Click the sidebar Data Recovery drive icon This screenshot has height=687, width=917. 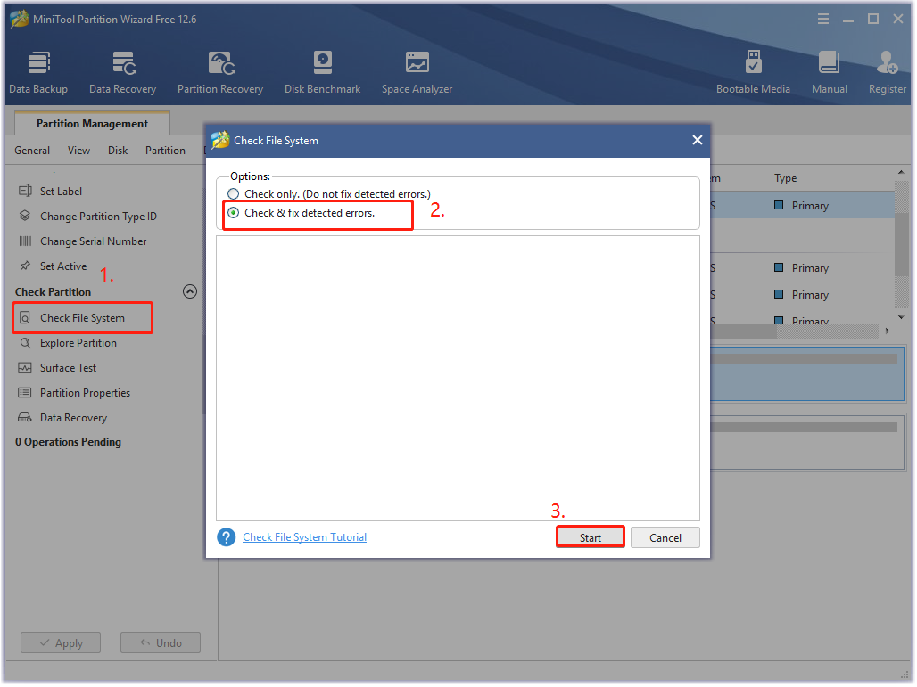(25, 418)
